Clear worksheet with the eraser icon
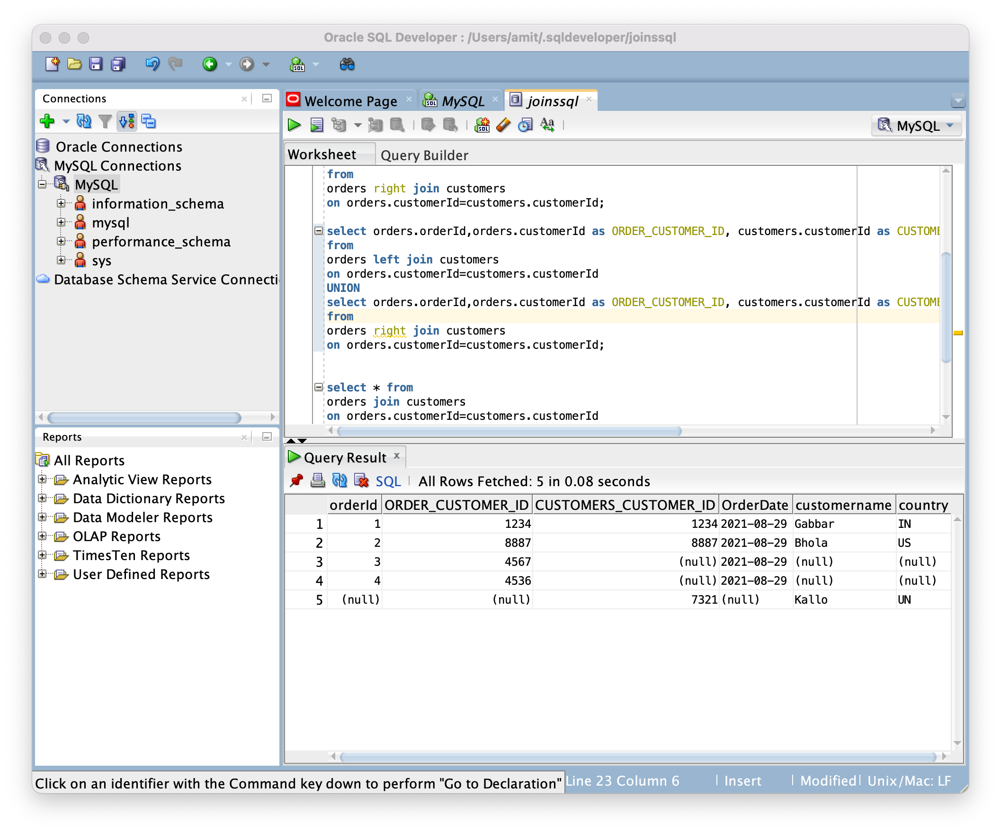Image resolution: width=1001 pixels, height=833 pixels. point(503,126)
